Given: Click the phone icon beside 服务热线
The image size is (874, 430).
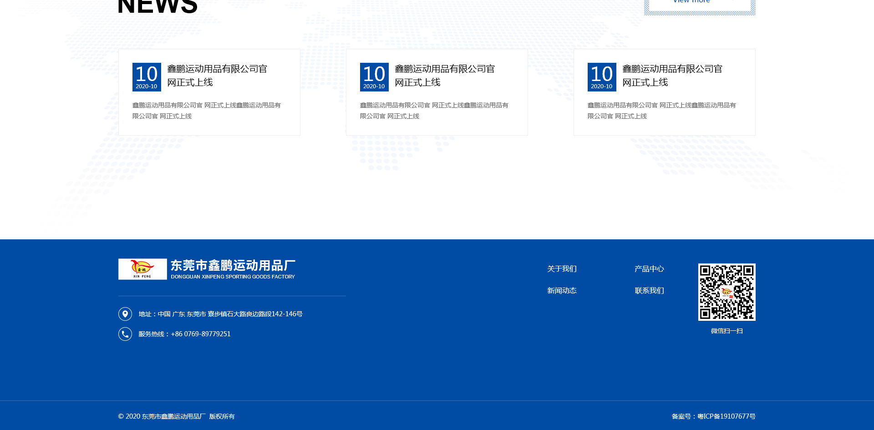Looking at the screenshot, I should [125, 334].
